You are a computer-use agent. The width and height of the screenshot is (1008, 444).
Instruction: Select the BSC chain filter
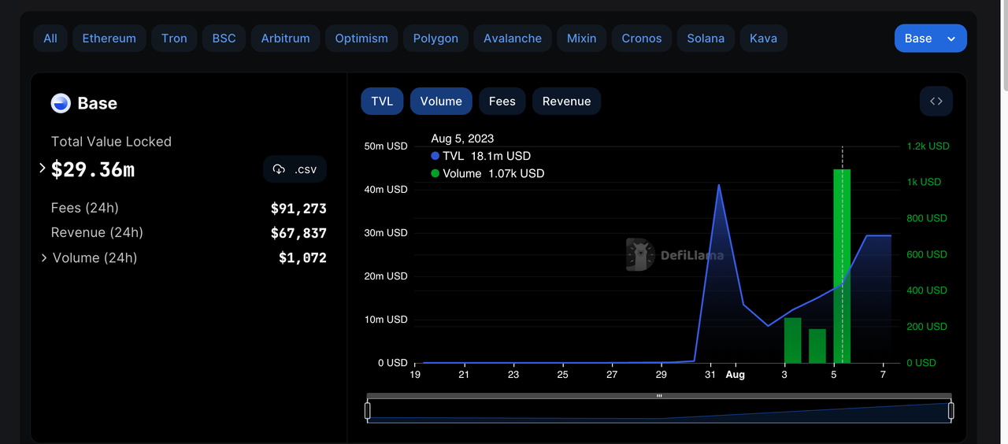click(x=224, y=39)
